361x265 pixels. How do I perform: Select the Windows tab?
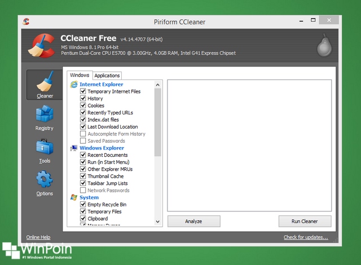(80, 75)
